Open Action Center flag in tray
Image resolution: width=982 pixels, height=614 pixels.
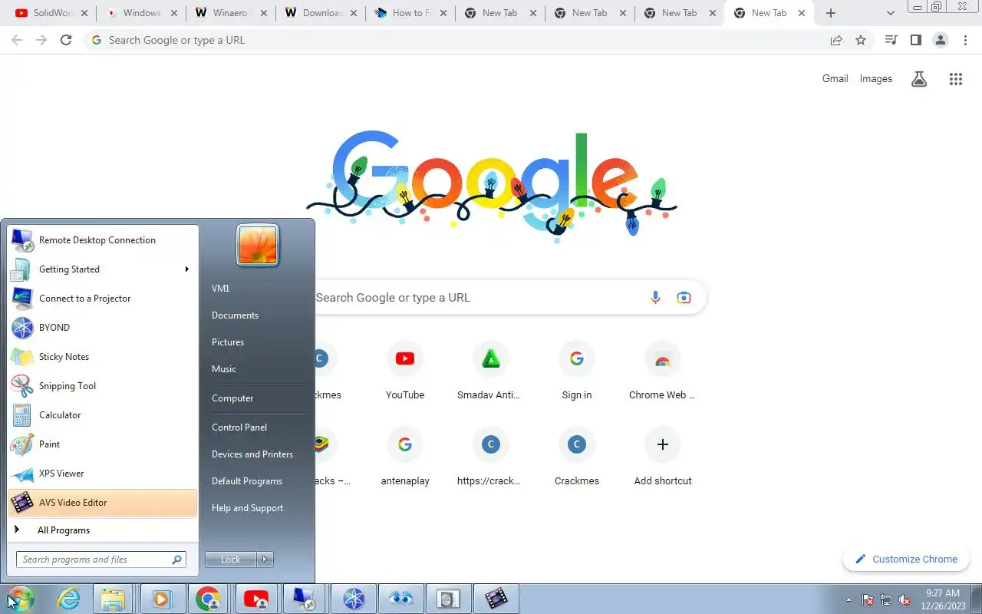(868, 599)
